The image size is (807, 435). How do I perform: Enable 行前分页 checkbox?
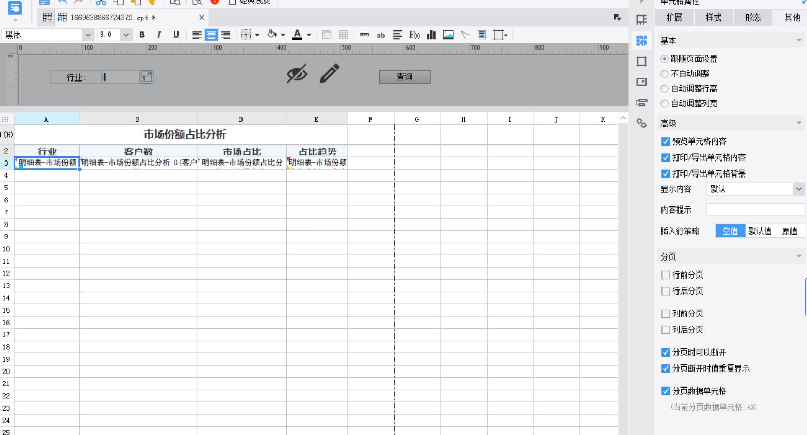coord(666,275)
